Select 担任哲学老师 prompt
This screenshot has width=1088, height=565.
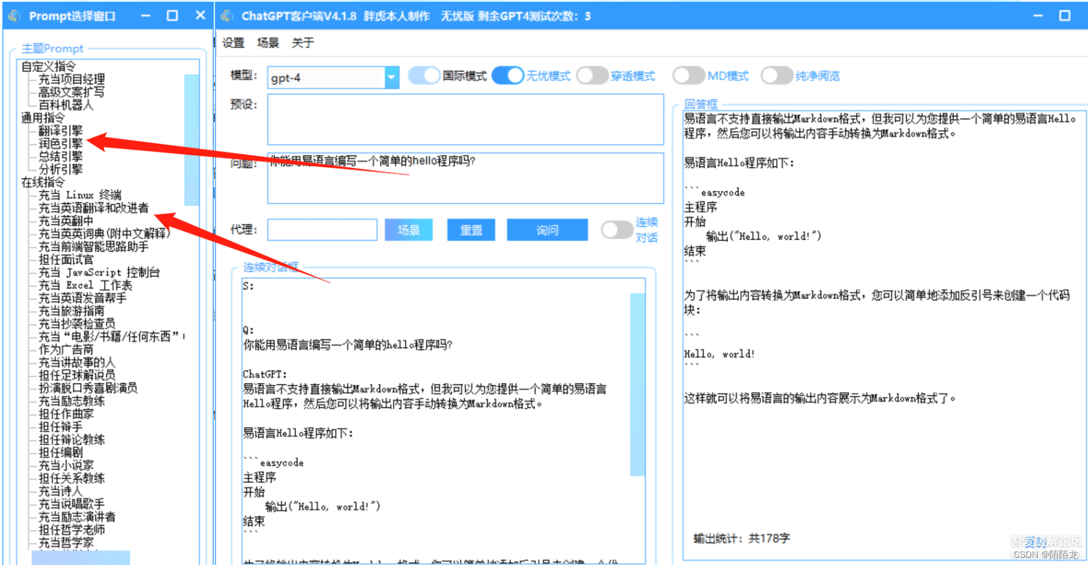coord(72,530)
